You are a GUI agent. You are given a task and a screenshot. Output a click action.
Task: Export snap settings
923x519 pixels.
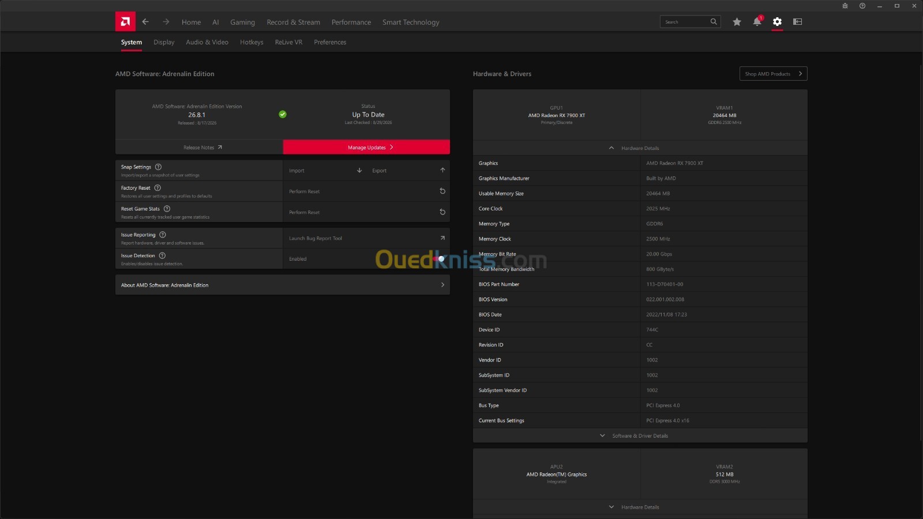pyautogui.click(x=408, y=170)
